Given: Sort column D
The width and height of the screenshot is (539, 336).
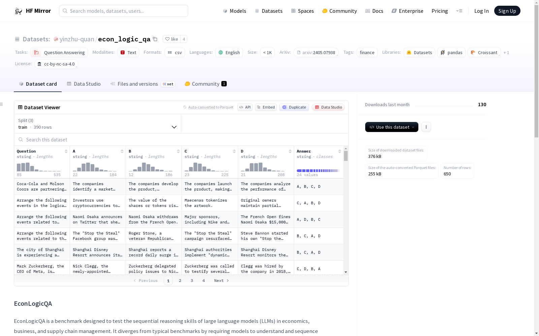Looking at the screenshot, I should tap(290, 151).
